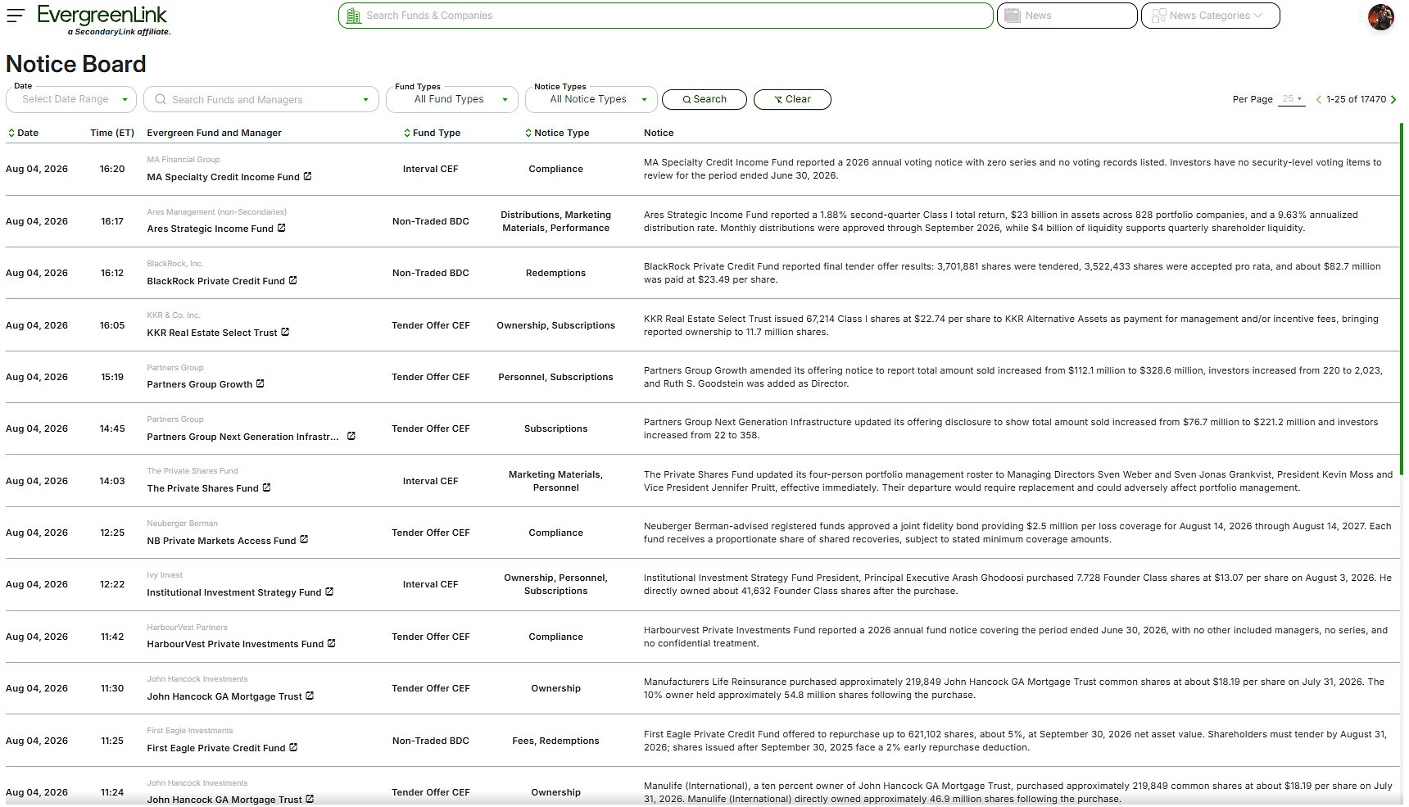Click the page vertical scrollbar
This screenshot has width=1409, height=807.
(1402, 299)
